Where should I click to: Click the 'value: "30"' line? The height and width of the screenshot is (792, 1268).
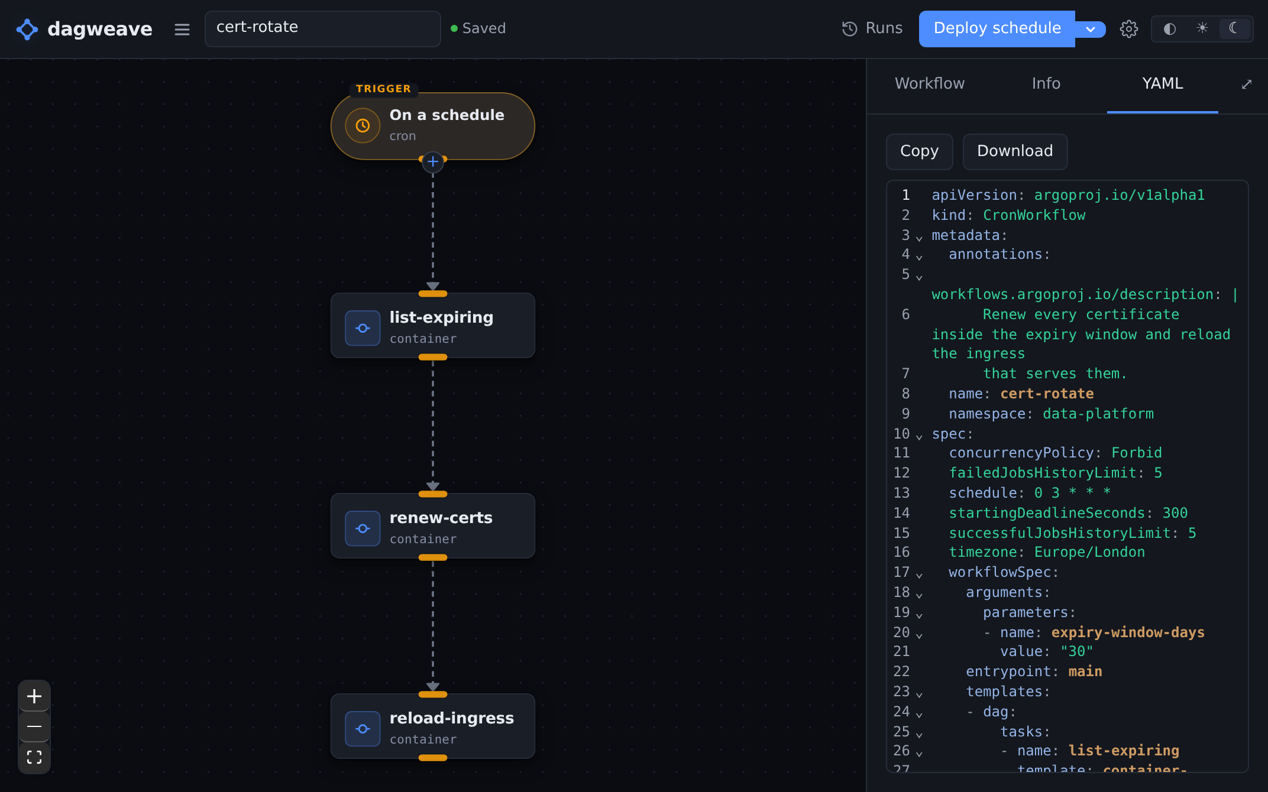point(1046,651)
